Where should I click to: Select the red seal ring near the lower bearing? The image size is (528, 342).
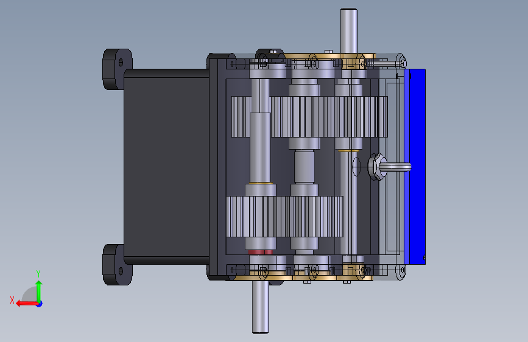(260, 252)
